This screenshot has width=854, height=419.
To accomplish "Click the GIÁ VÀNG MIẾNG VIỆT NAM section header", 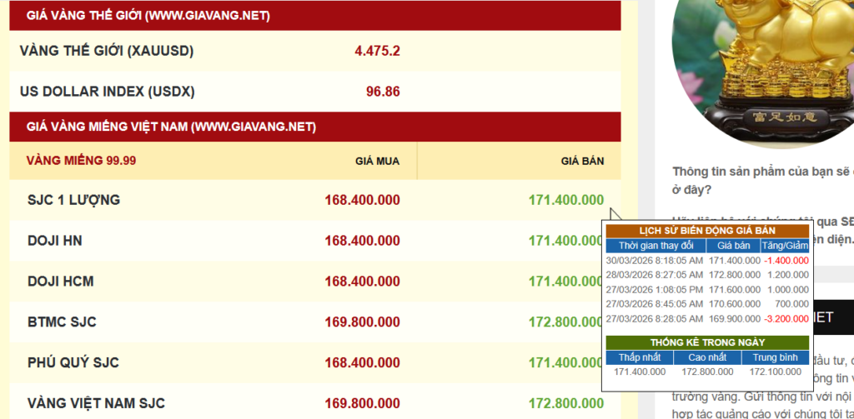I will click(171, 127).
